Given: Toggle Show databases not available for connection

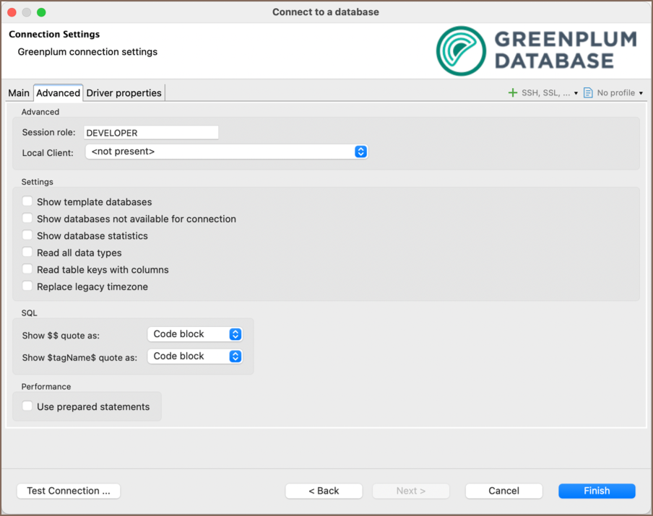Looking at the screenshot, I should pyautogui.click(x=27, y=219).
